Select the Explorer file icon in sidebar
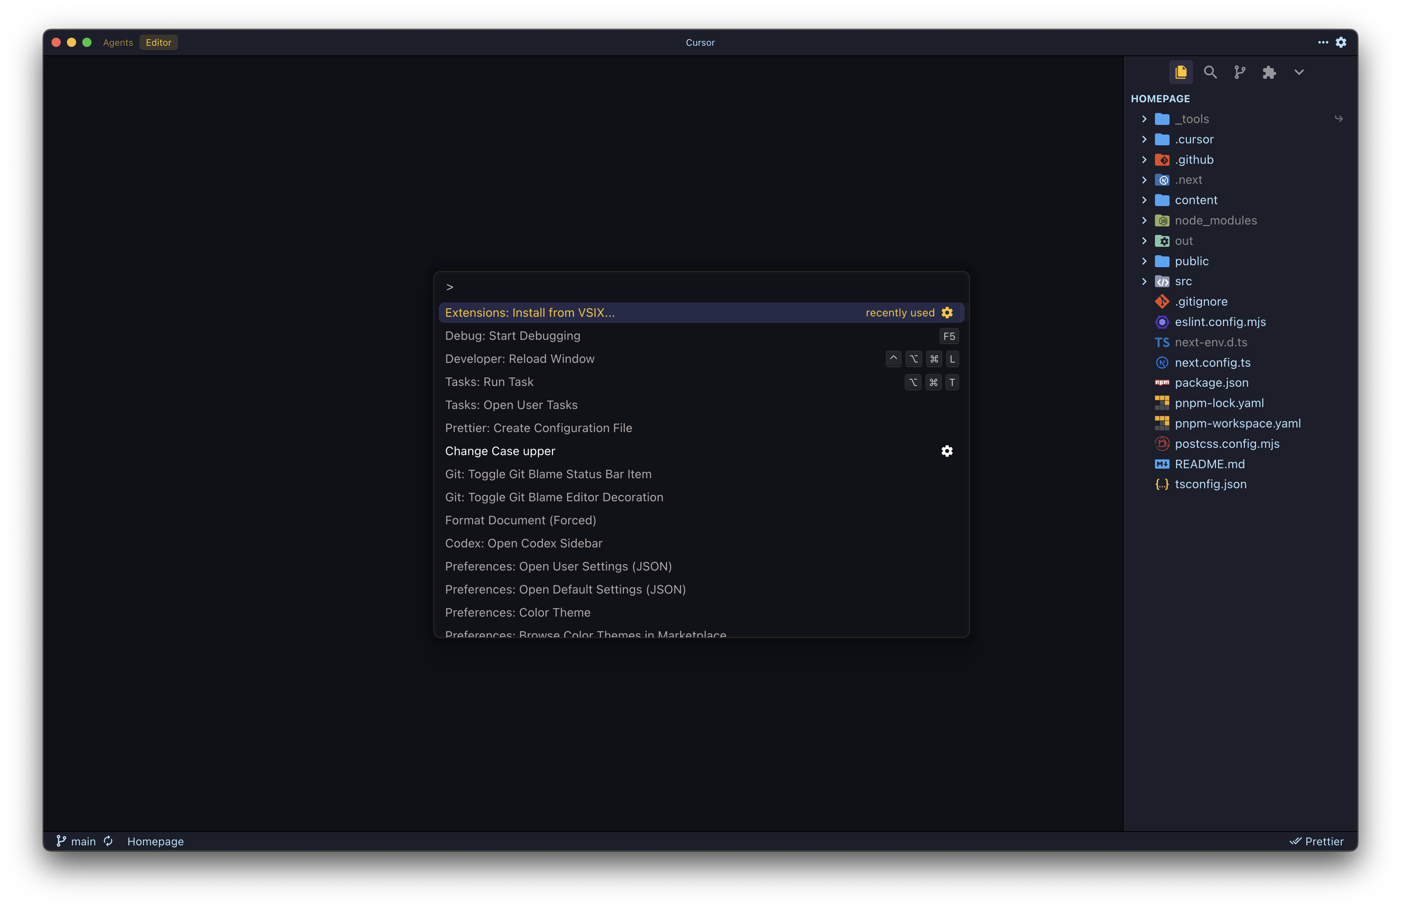Image resolution: width=1401 pixels, height=908 pixels. pyautogui.click(x=1181, y=72)
